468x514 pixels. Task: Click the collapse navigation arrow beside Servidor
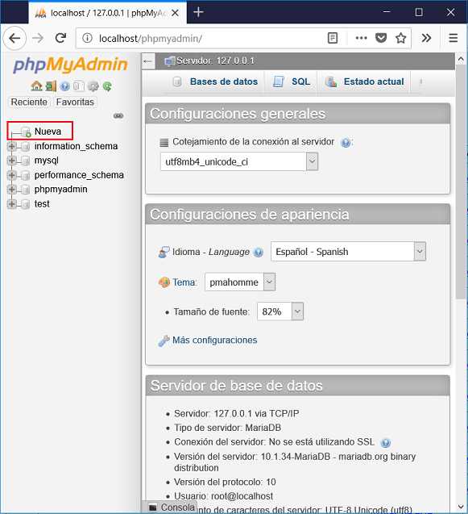(148, 61)
